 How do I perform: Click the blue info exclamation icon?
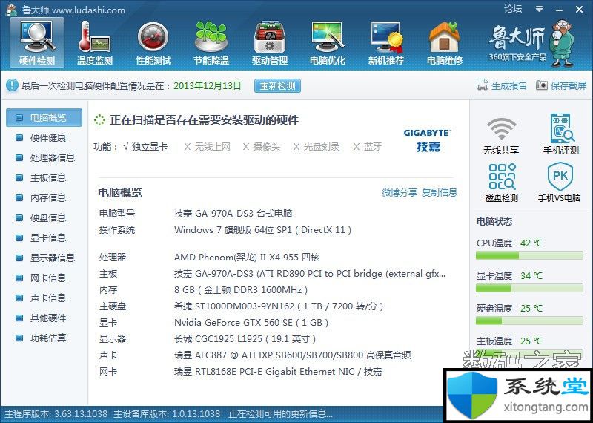(12, 85)
